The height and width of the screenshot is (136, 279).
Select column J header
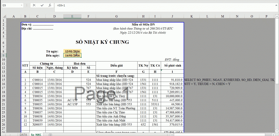[x=172, y=16]
